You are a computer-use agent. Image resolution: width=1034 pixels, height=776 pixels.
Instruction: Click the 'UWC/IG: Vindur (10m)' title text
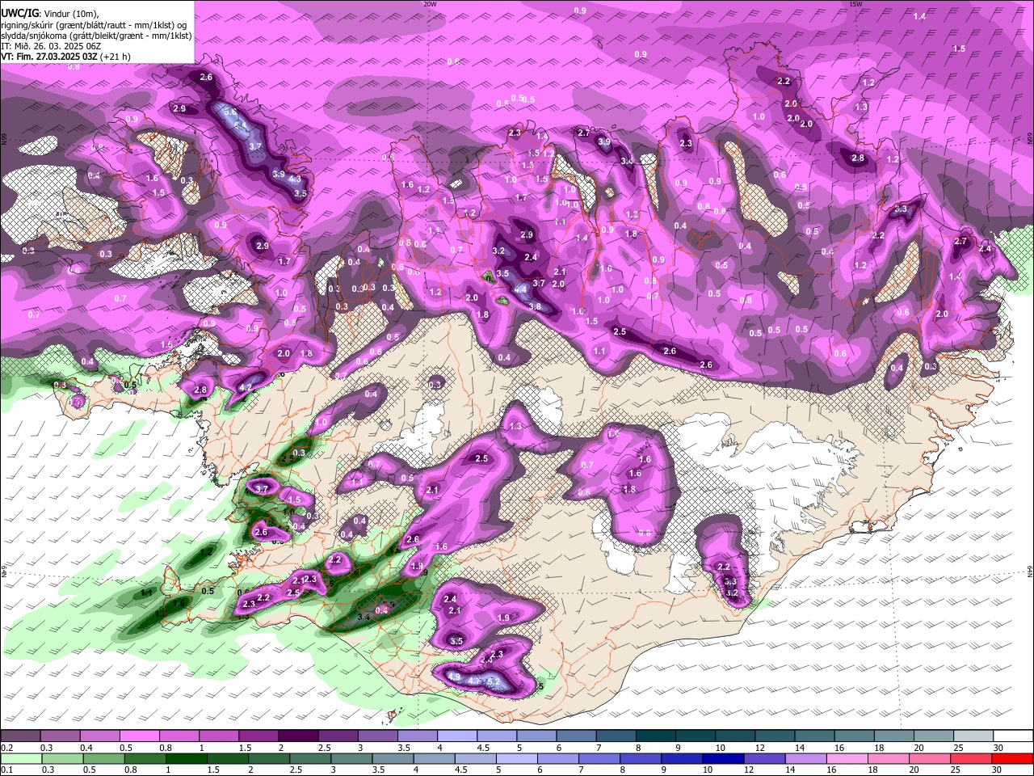click(x=51, y=14)
